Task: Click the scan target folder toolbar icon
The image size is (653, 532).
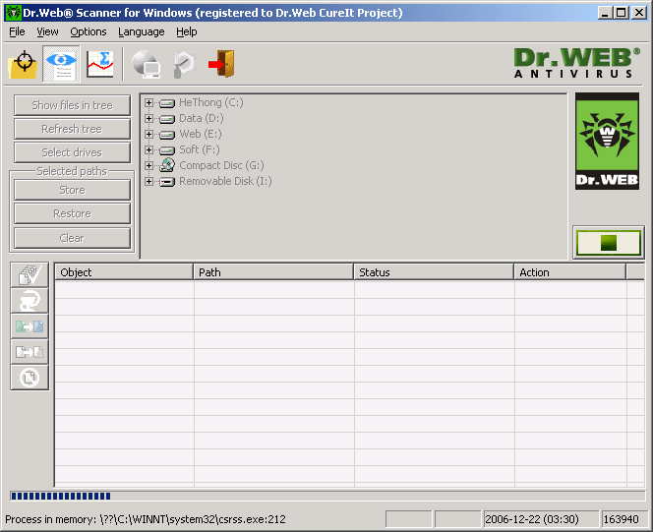Action: pos(23,64)
